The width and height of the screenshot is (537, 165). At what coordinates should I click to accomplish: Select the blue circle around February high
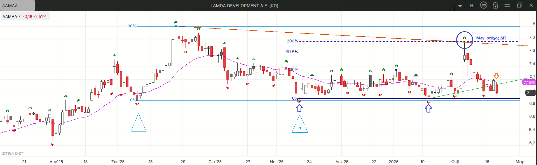[465, 40]
